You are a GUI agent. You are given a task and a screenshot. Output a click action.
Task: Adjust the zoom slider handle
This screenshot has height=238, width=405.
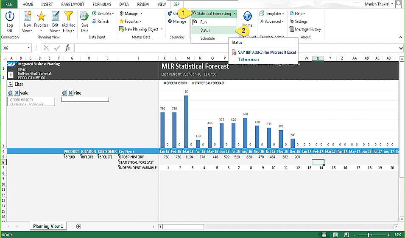coord(369,235)
